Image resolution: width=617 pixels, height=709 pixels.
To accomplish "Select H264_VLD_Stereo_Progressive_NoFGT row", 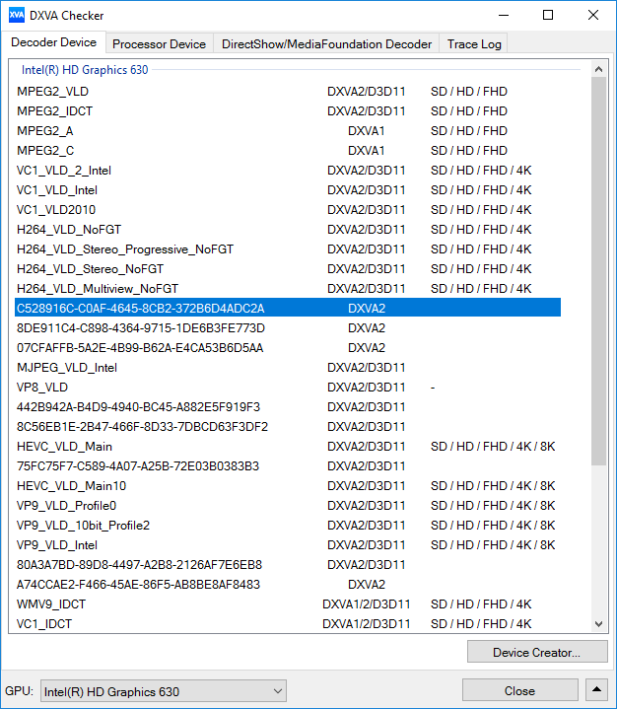I will [x=288, y=249].
